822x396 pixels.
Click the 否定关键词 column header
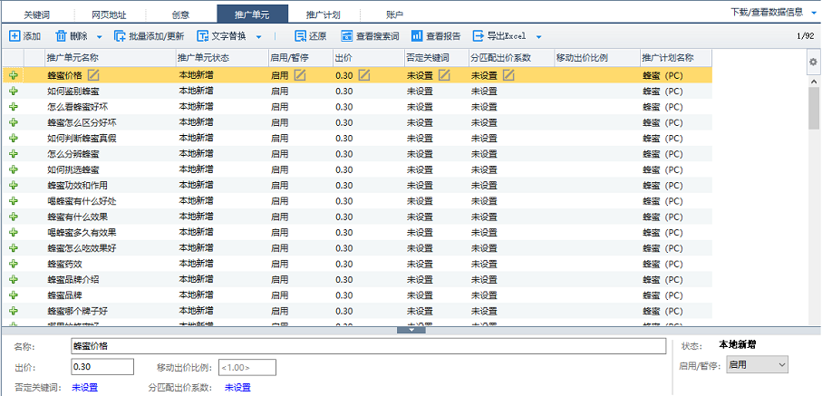click(x=436, y=58)
